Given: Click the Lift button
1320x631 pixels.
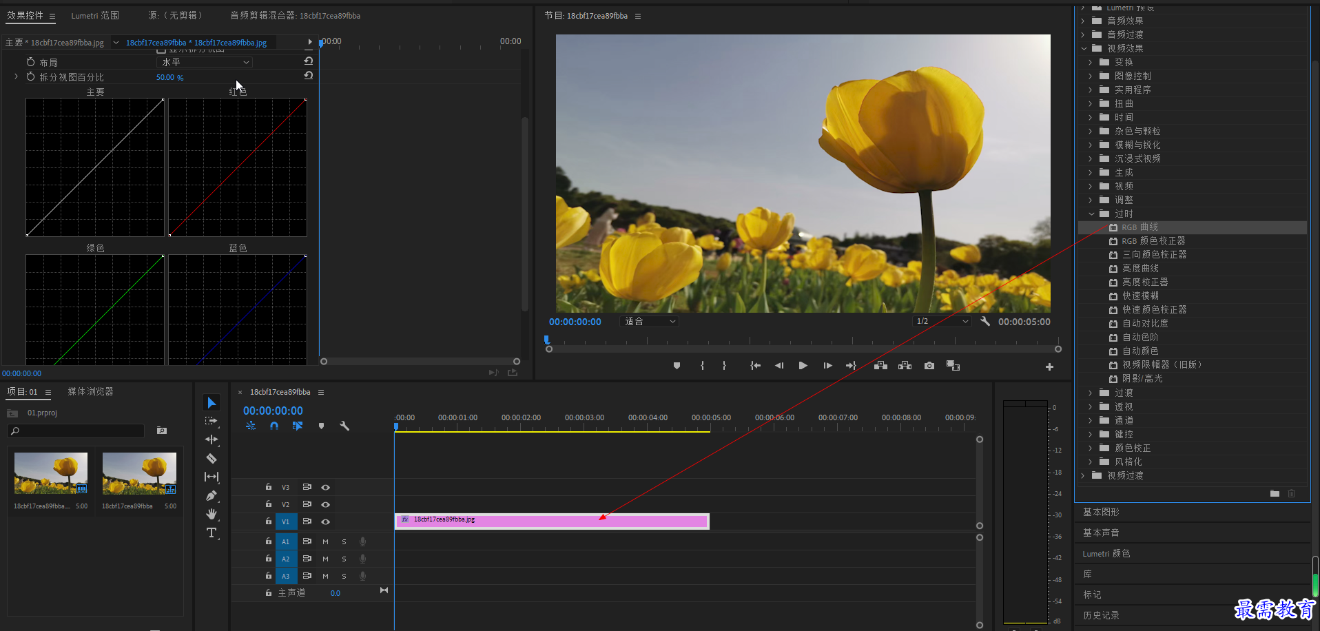Looking at the screenshot, I should point(880,366).
